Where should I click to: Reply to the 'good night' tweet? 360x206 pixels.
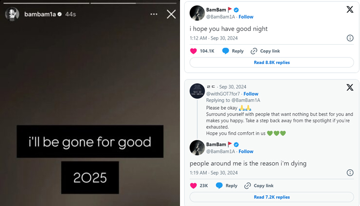tap(233, 51)
